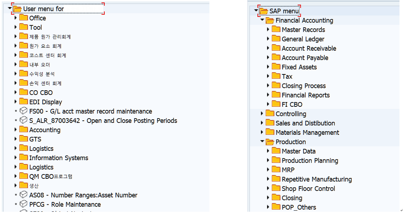Select the 'EDI Display' label
This screenshot has width=403, height=217.
coord(45,102)
